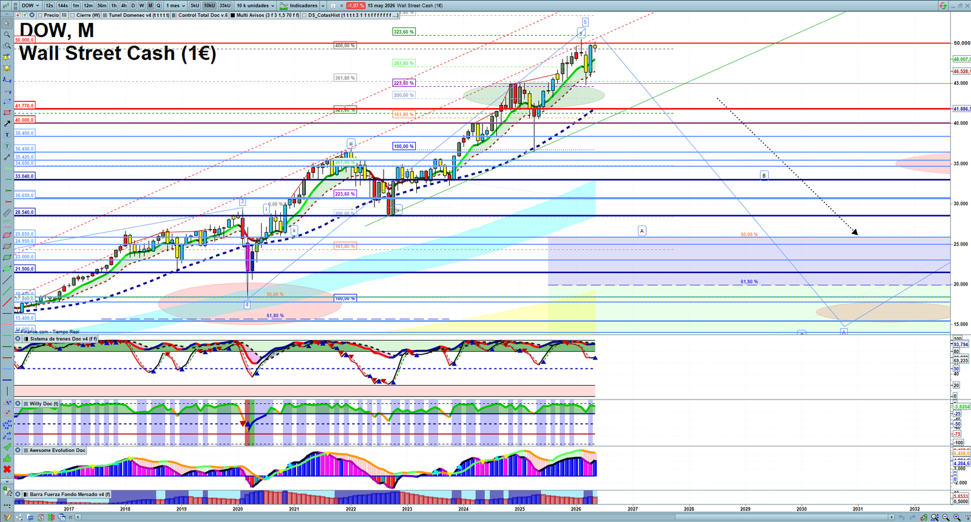971x522 pixels.
Task: Select the D daily timeframe
Action: 133,5
